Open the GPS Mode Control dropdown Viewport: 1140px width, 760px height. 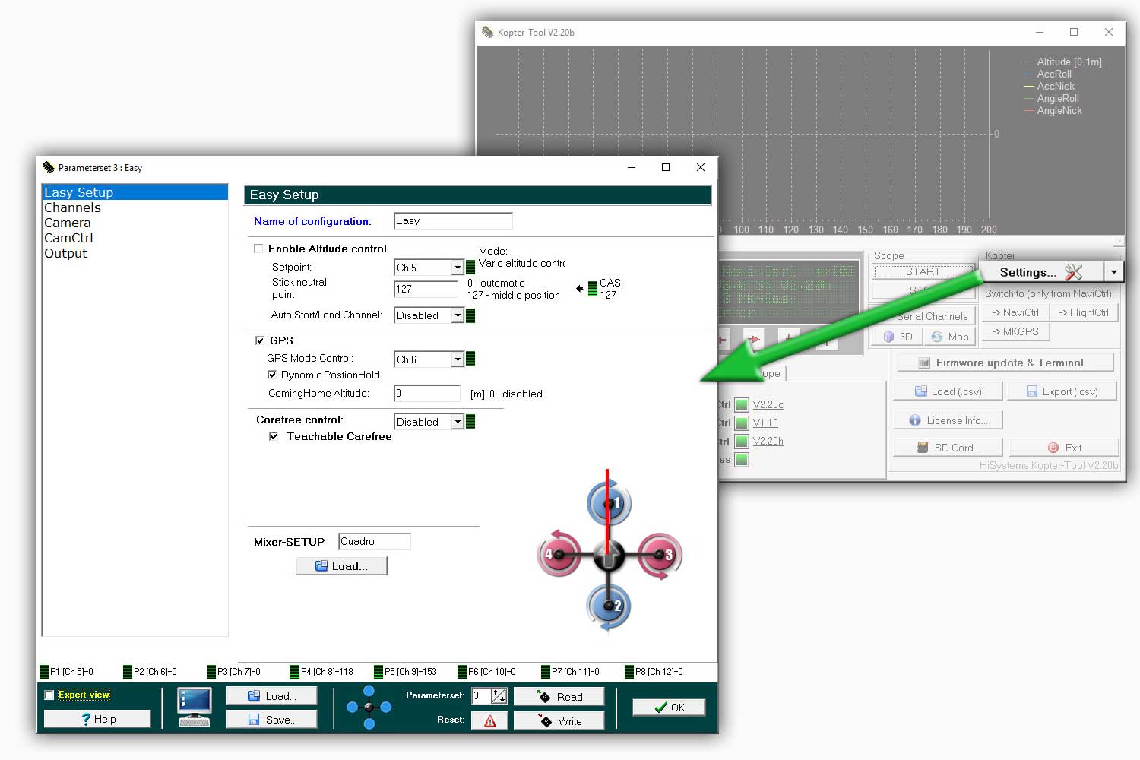458,359
